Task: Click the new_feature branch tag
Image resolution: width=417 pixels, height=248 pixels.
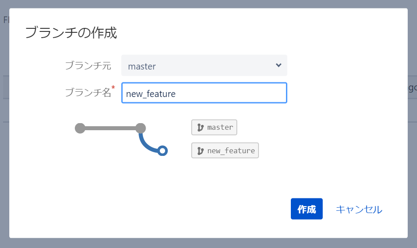Action: [x=225, y=151]
